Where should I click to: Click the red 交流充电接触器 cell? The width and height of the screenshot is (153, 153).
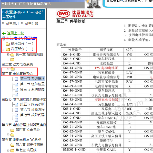point(106,100)
